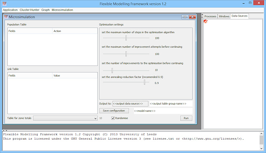The image size is (266, 153).
Task: Click the improvements value 10
Action: click(156, 70)
